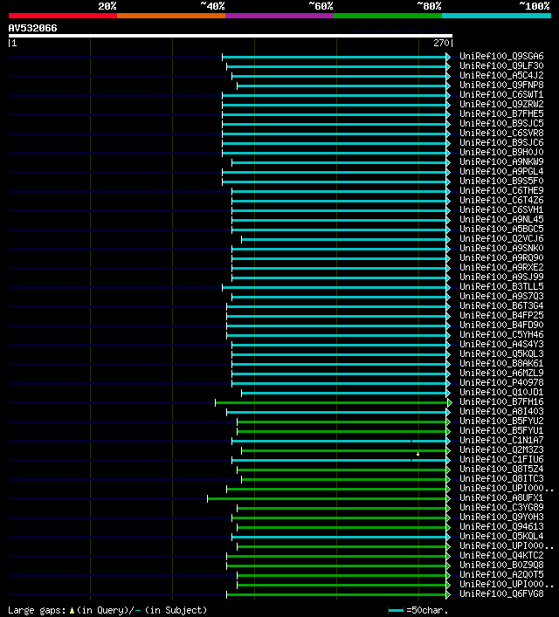The width and height of the screenshot is (559, 617).
Task: Open hit UniRef100_A5C4J2
Action: 501,75
